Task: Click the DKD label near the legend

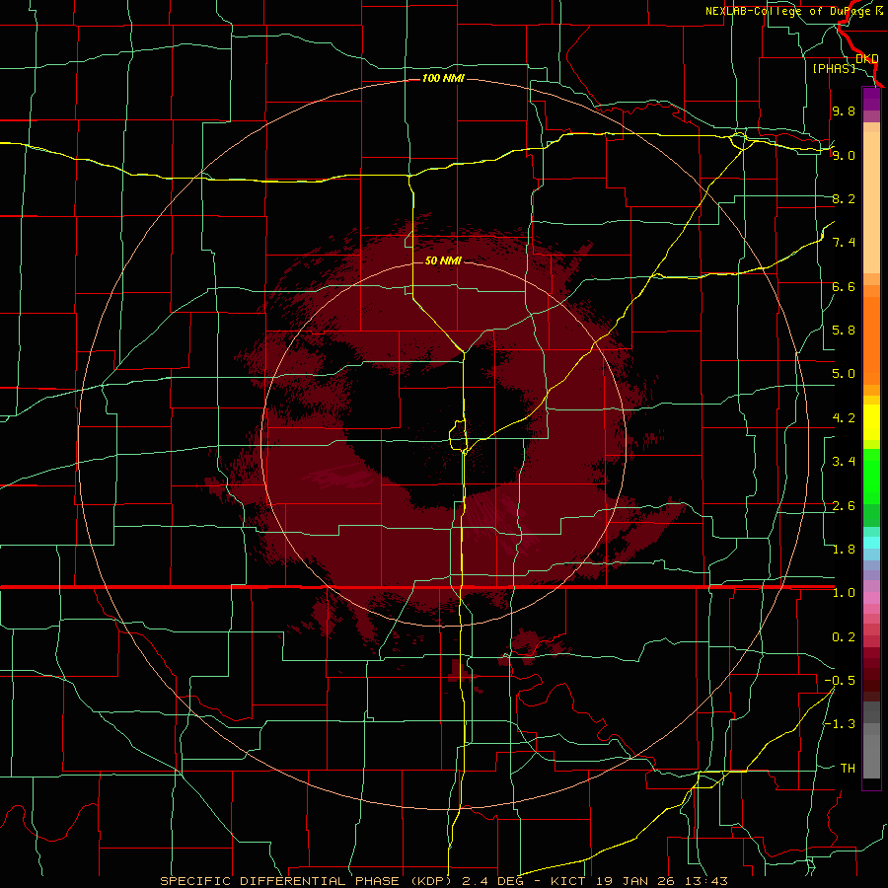Action: [x=867, y=58]
